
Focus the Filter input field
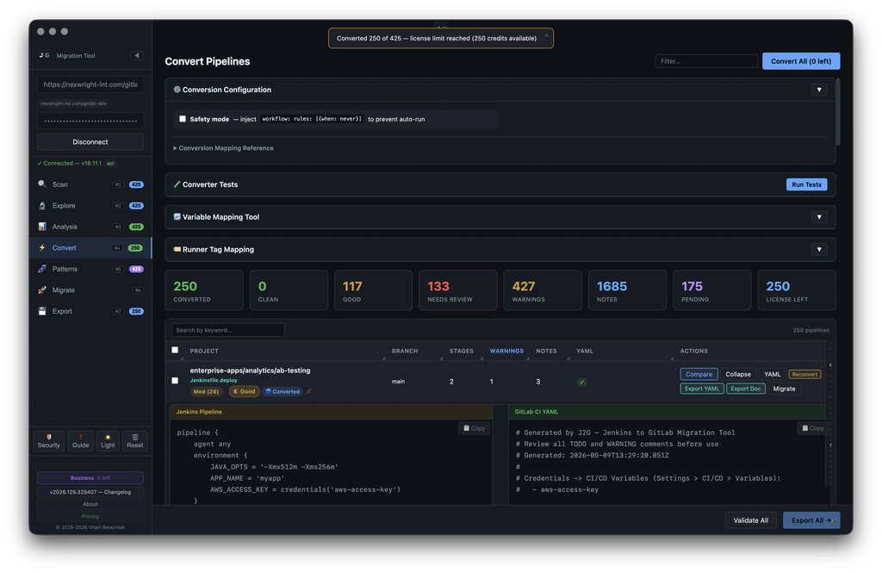pos(706,61)
